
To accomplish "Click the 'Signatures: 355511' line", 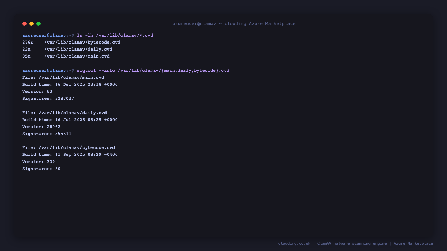I will click(47, 134).
